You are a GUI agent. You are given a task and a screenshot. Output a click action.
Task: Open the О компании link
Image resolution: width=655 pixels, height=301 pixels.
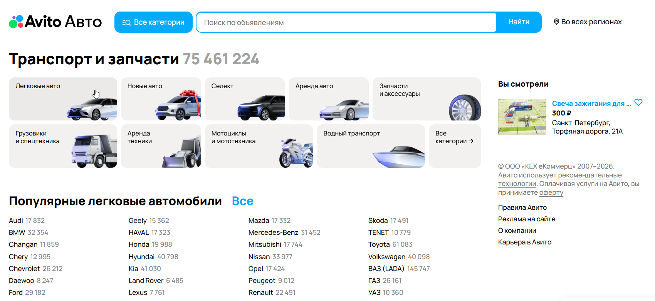click(x=517, y=231)
